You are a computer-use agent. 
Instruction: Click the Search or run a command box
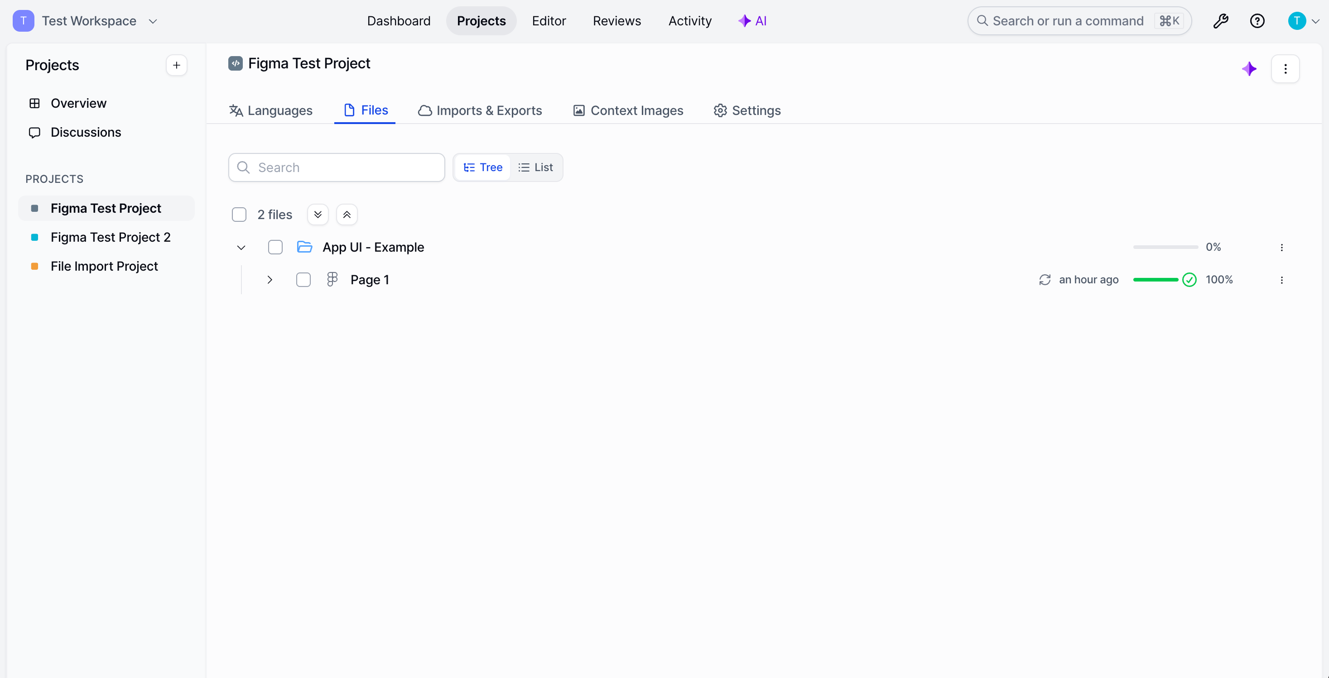(x=1079, y=21)
